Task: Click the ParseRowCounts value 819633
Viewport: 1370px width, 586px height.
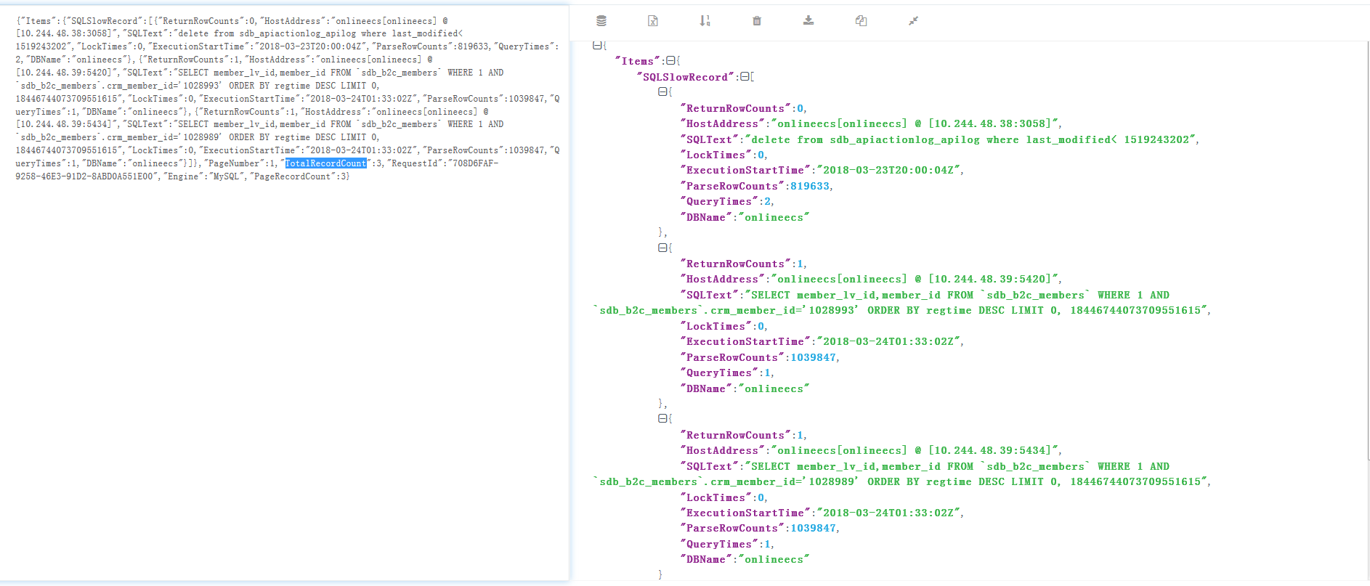Action: tap(810, 186)
